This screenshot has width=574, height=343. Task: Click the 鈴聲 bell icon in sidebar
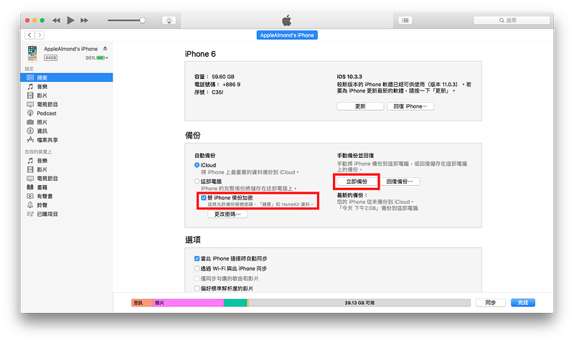click(x=30, y=205)
